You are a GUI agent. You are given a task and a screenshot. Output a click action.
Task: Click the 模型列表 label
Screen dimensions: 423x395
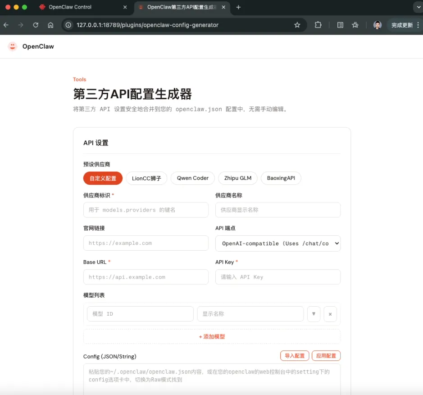(x=94, y=295)
